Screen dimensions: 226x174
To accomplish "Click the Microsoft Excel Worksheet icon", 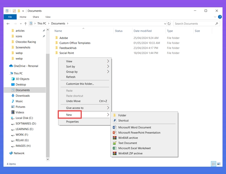I will click(x=115, y=148).
